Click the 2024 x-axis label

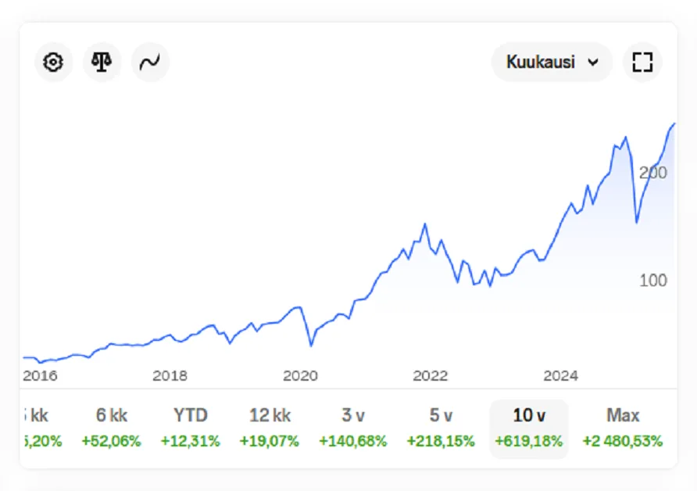pyautogui.click(x=560, y=376)
